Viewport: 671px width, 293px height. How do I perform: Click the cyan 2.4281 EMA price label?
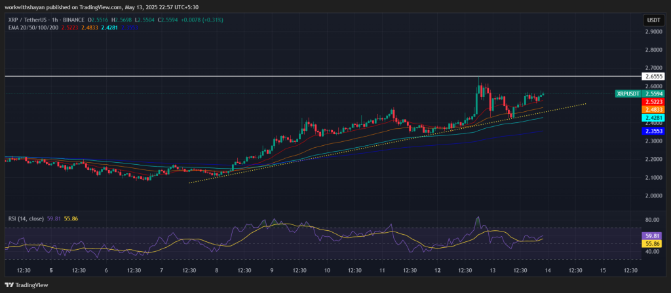pyautogui.click(x=653, y=118)
